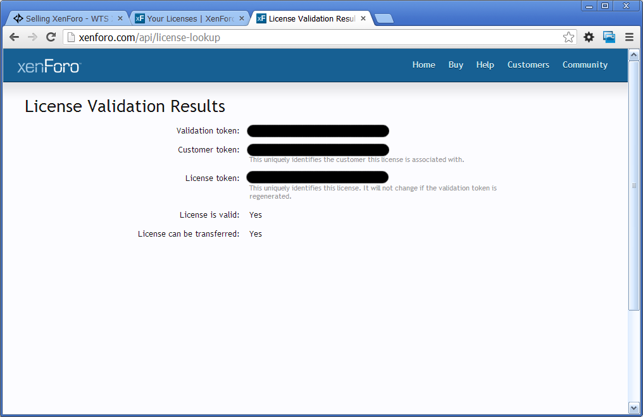
Task: Click the Validation token label
Action: point(208,131)
